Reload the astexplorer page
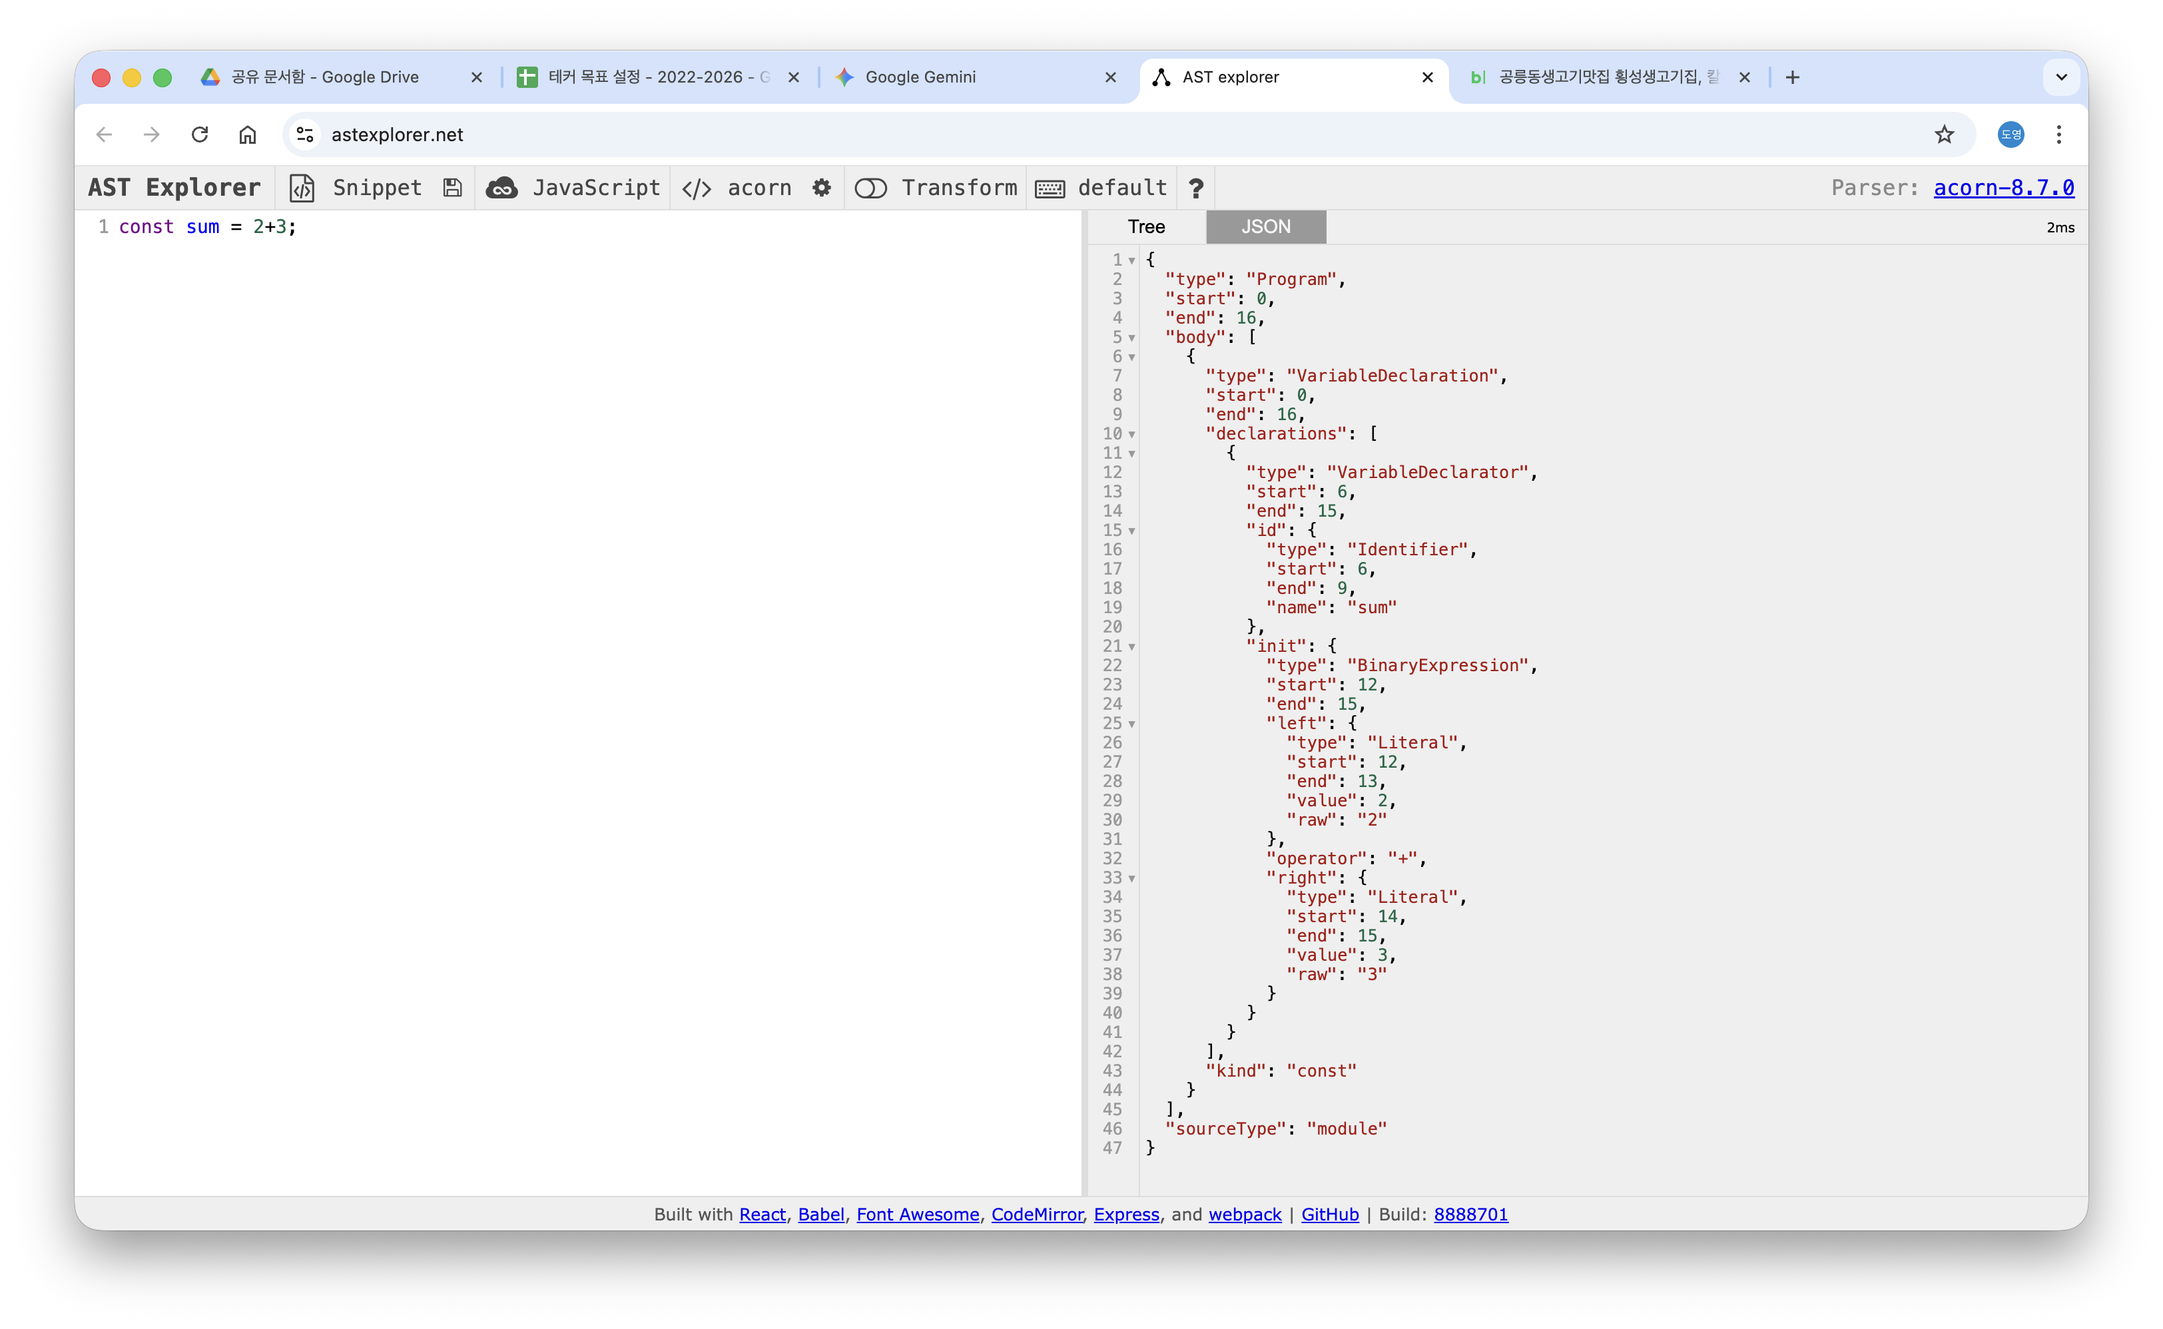Screen dimensions: 2163x1329 point(200,134)
